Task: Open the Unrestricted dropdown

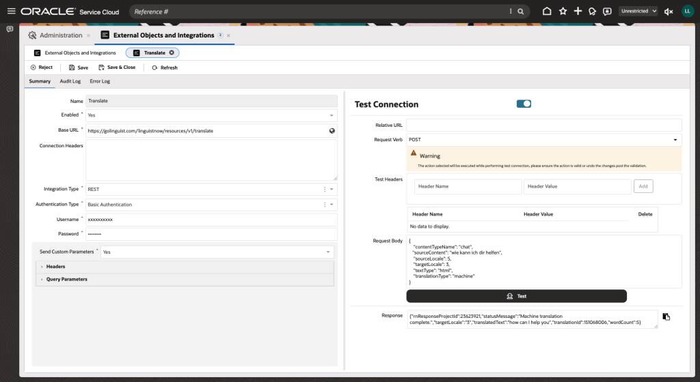Action: (638, 11)
